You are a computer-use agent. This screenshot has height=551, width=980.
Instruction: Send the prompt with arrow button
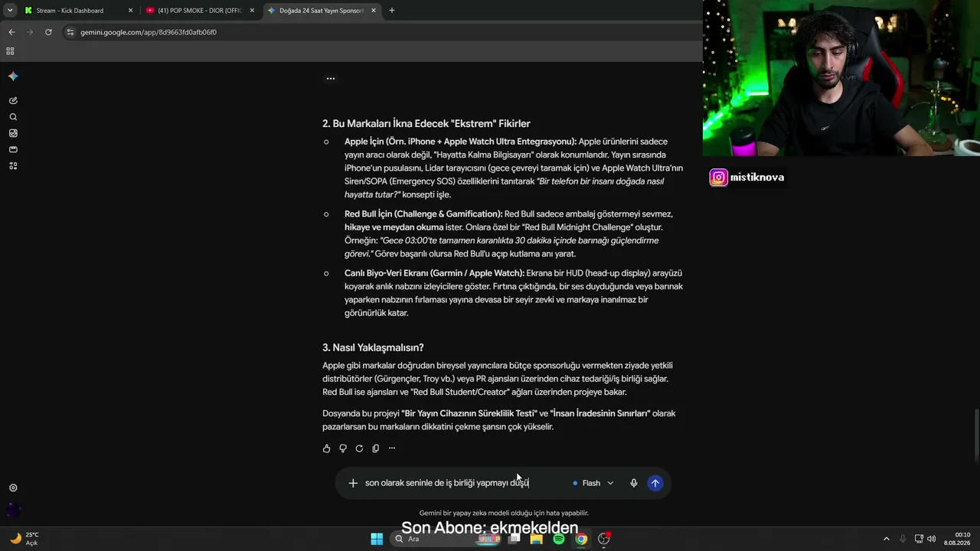[x=655, y=483]
